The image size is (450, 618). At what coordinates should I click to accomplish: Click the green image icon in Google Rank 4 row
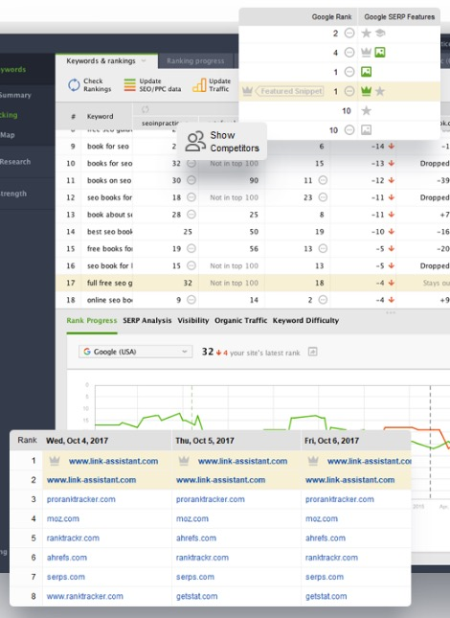(x=380, y=52)
